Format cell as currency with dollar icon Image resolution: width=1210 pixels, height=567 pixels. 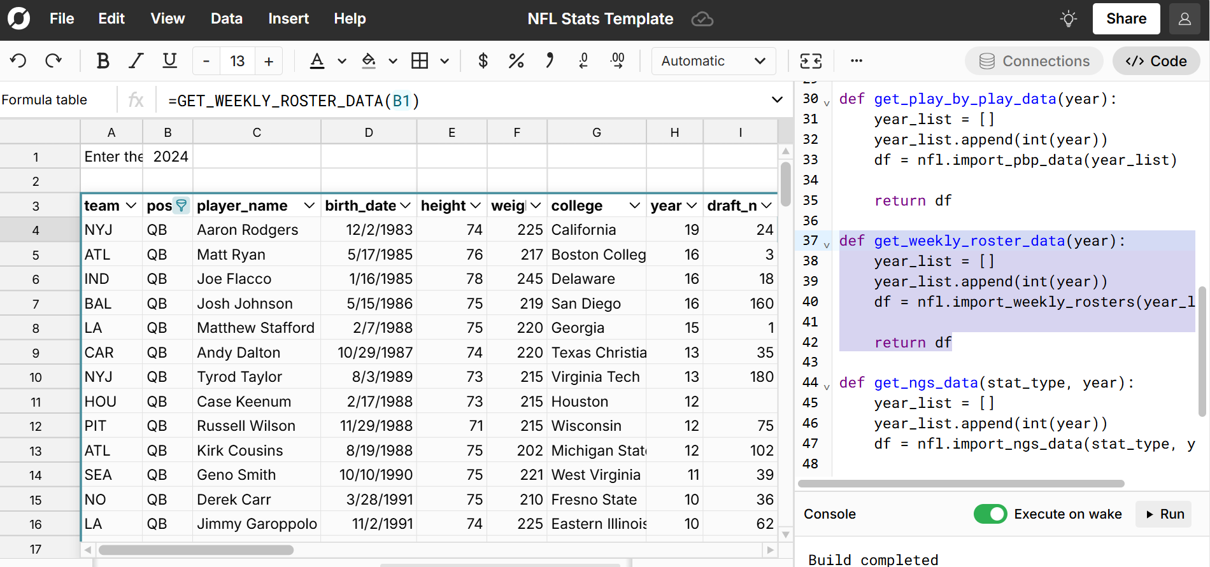point(483,61)
